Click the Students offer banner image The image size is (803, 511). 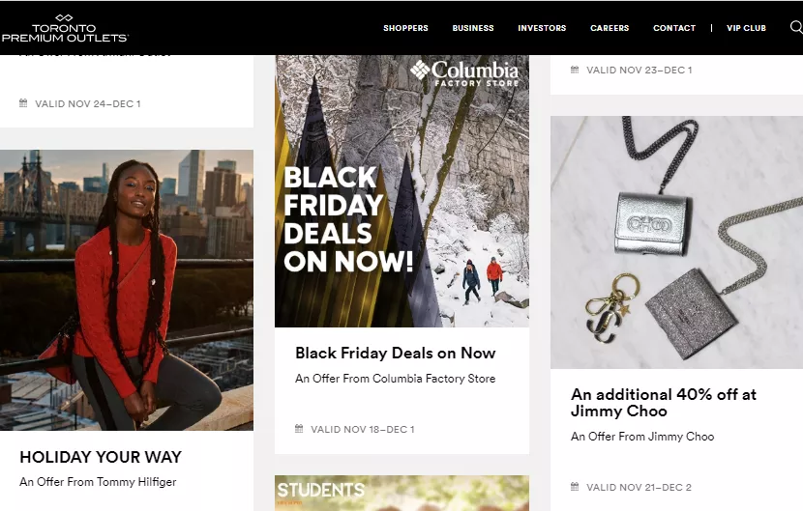[402, 493]
